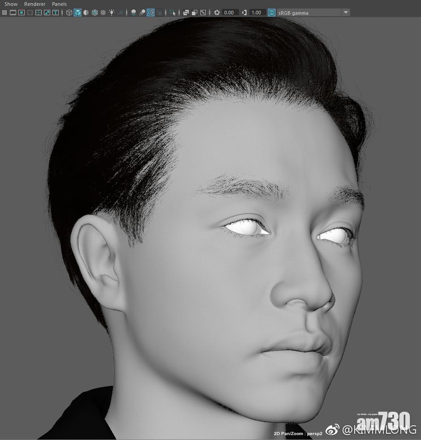This screenshot has width=421, height=440.
Task: Enable the film gate icon
Action: click(x=13, y=13)
